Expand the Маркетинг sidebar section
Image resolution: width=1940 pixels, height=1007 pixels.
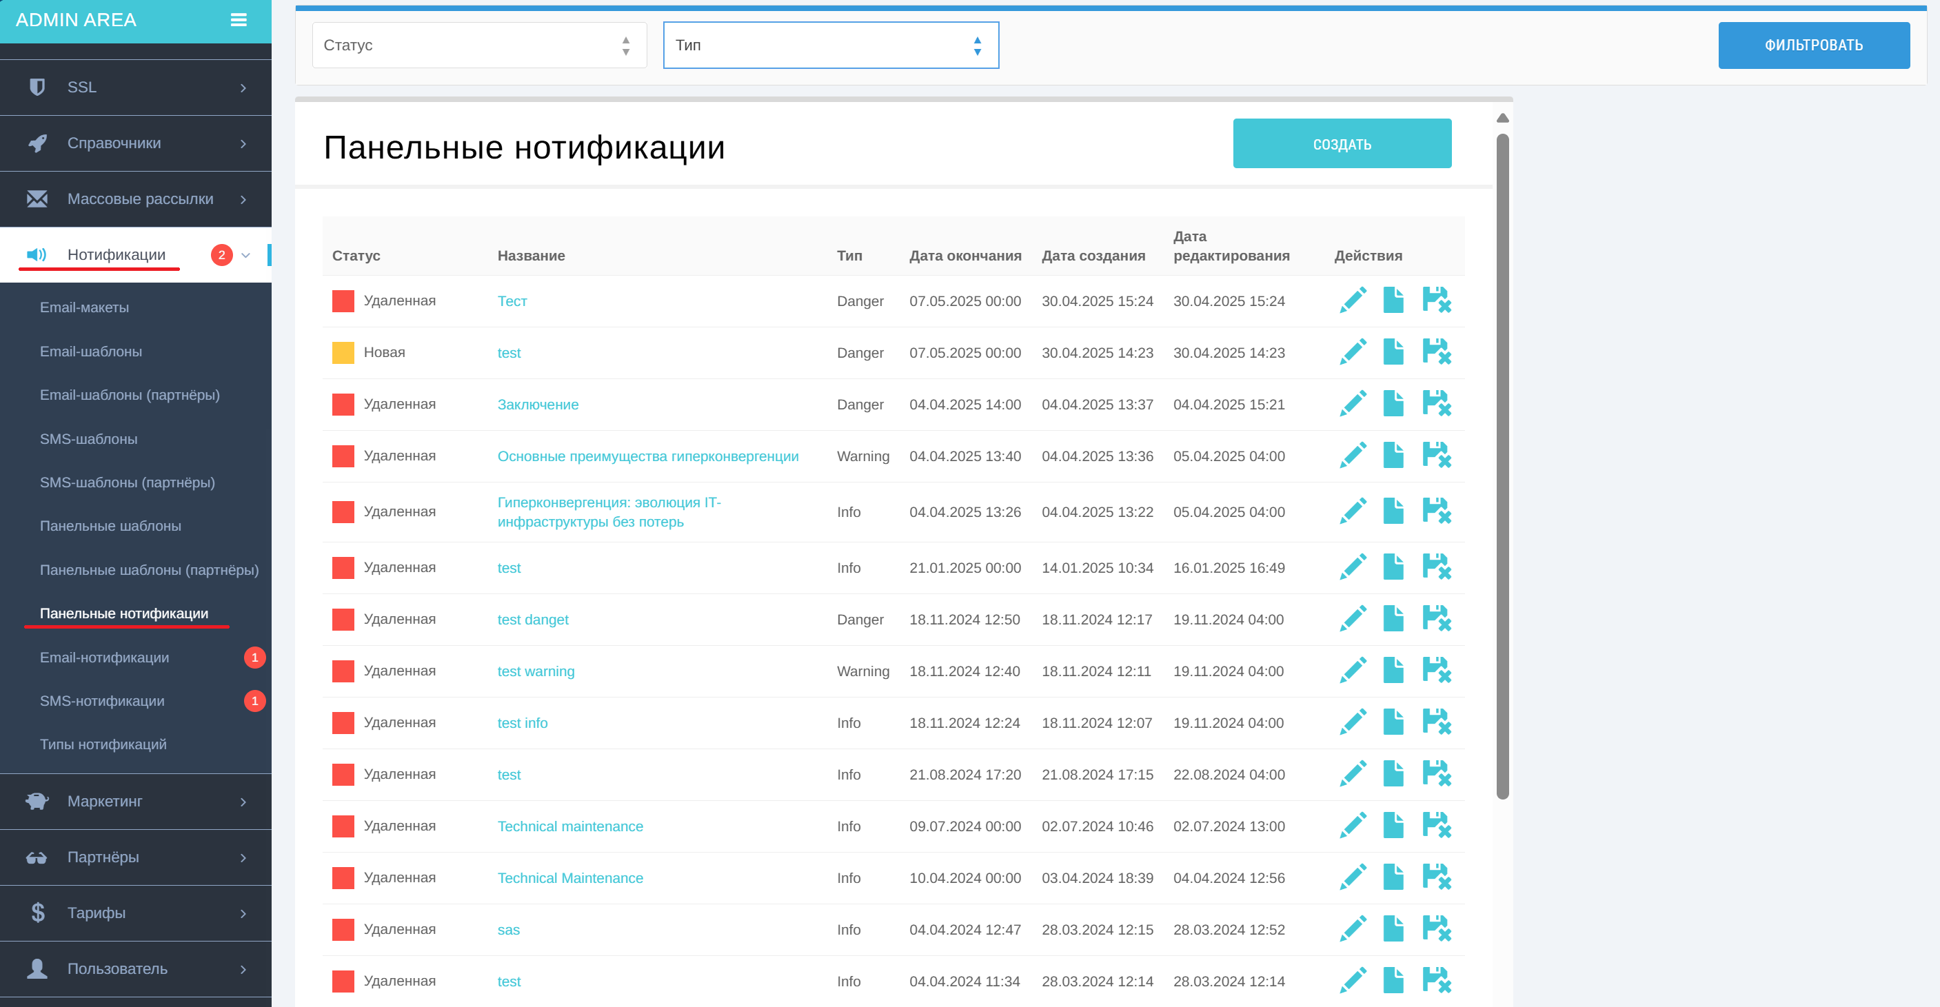pos(136,802)
